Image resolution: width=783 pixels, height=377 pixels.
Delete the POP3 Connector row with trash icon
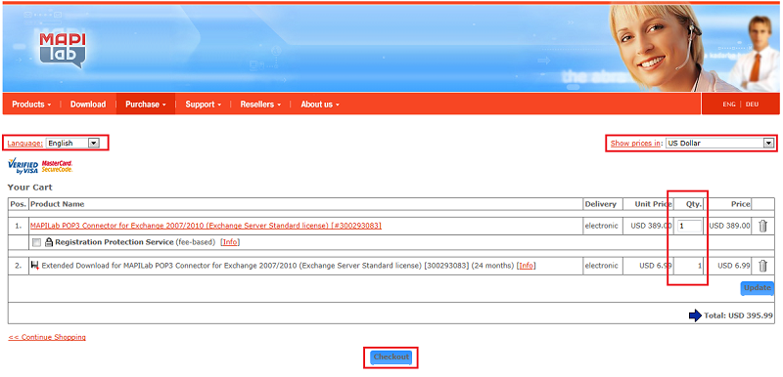click(762, 226)
